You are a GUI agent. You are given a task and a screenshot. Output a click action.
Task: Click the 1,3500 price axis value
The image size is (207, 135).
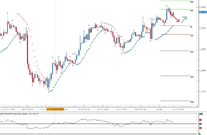[203, 49]
